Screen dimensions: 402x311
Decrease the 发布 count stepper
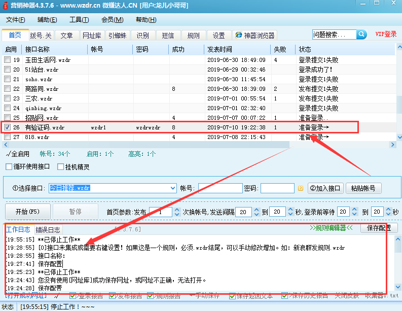coord(177,214)
